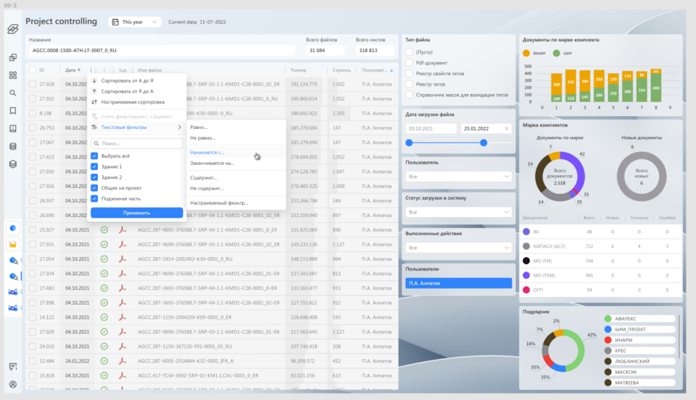Uncheck the 'Здание 1' filter checkbox

(x=95, y=166)
